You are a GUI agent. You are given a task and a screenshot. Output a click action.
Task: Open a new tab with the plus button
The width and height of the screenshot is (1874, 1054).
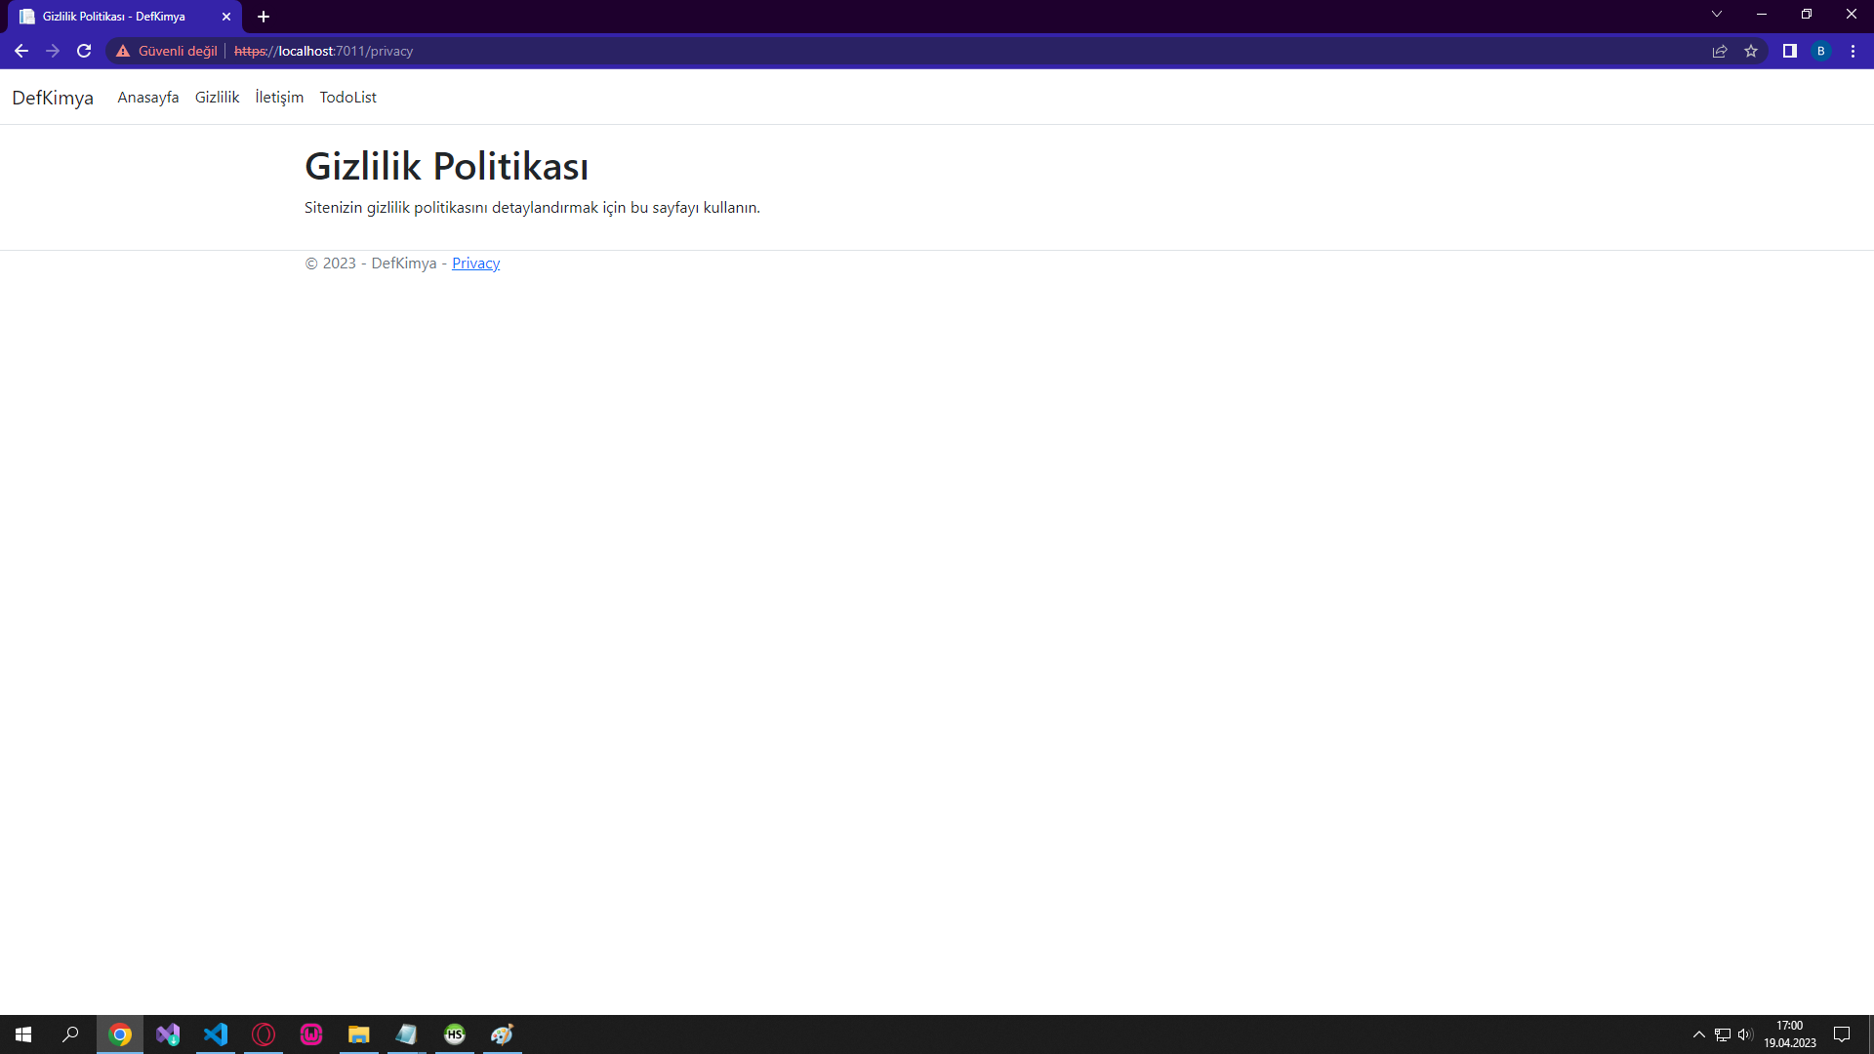(264, 17)
